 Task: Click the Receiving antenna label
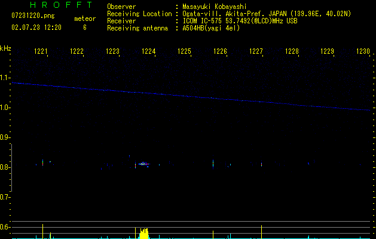pyautogui.click(x=137, y=28)
